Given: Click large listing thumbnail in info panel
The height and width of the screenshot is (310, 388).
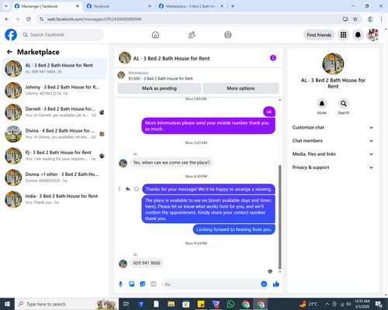Looking at the screenshot, I should point(333,64).
